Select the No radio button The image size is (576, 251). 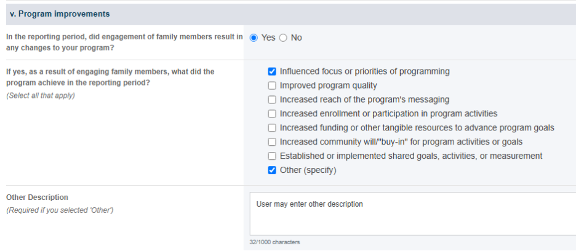click(x=283, y=38)
